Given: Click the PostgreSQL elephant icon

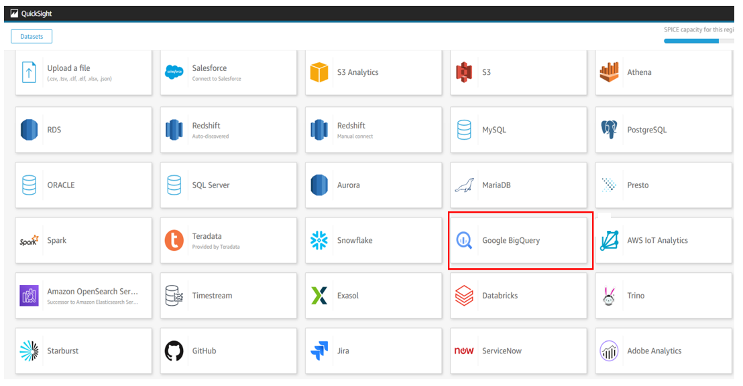Looking at the screenshot, I should click(609, 130).
